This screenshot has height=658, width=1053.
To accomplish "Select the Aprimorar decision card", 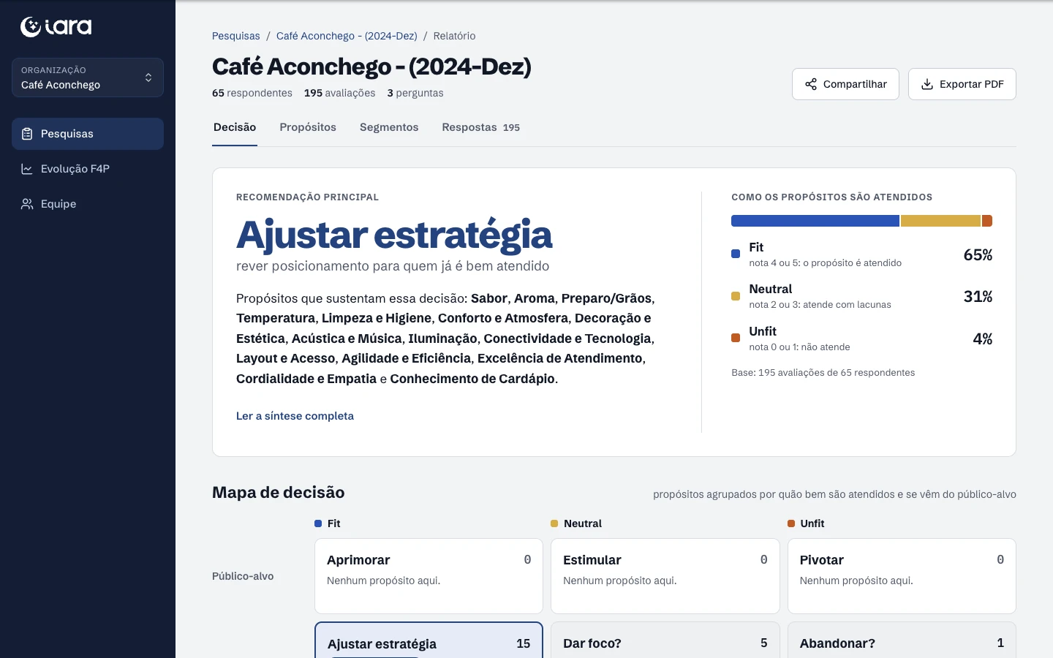I will tap(429, 576).
